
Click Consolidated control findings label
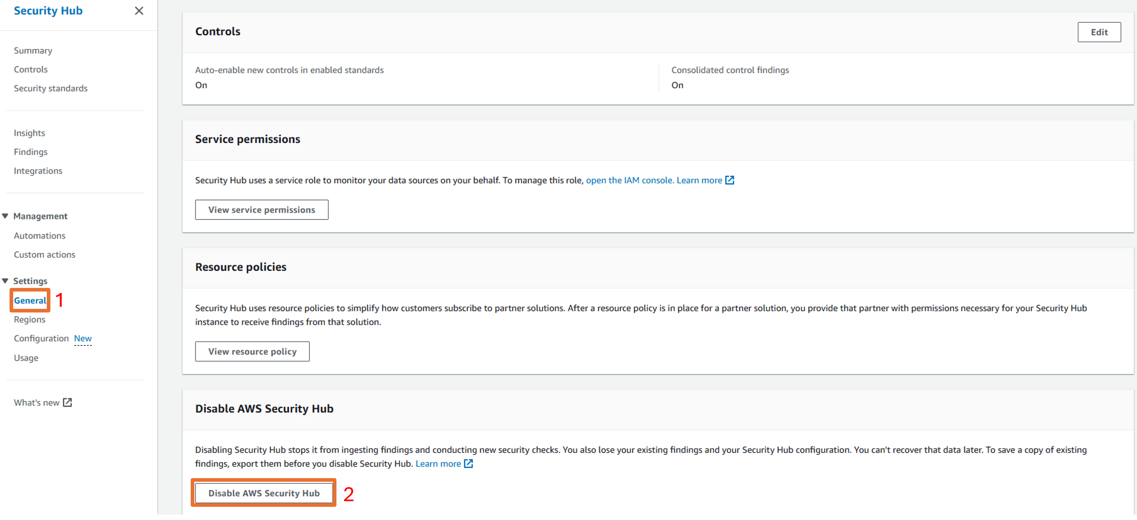click(x=730, y=70)
